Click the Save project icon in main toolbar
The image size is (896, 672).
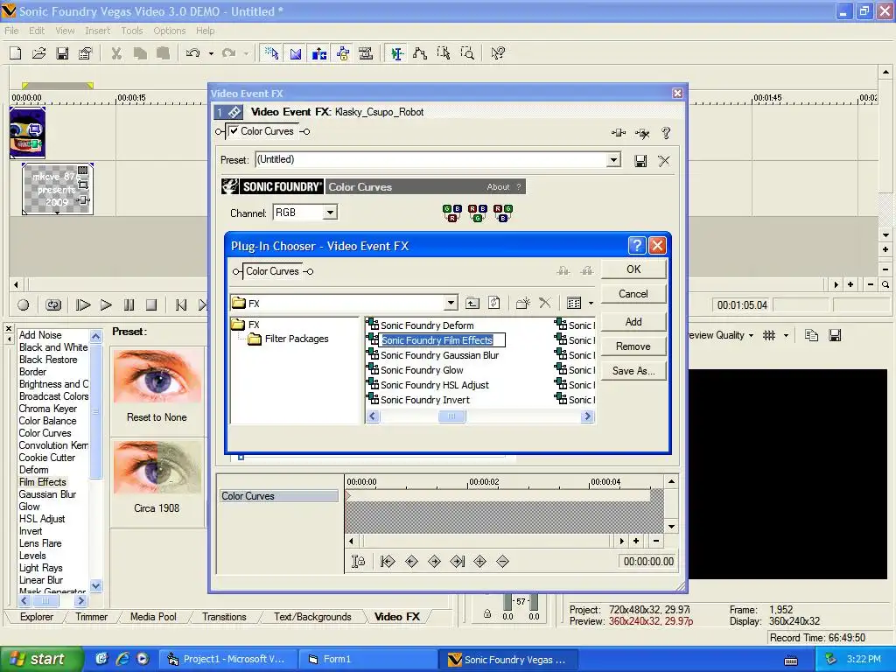pos(62,53)
